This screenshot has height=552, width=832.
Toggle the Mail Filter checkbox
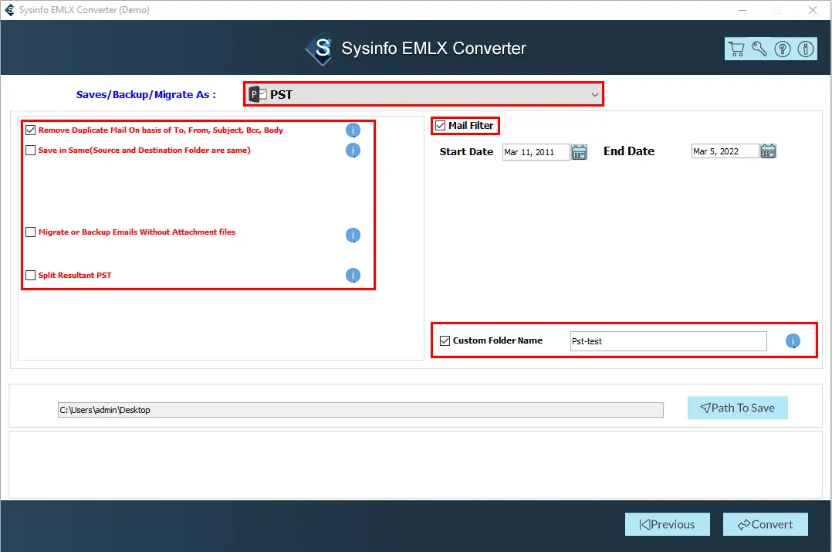point(441,126)
